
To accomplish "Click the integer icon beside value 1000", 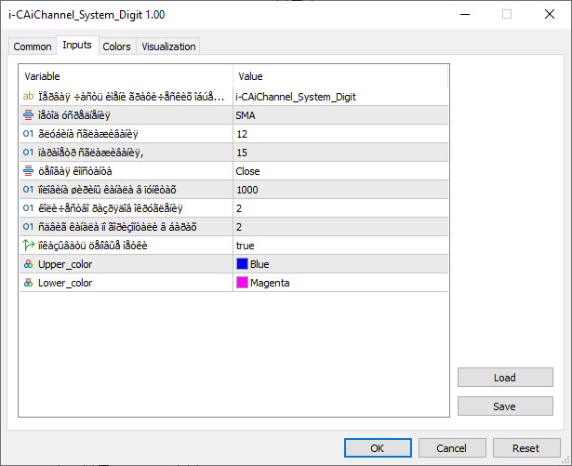I will (x=30, y=189).
